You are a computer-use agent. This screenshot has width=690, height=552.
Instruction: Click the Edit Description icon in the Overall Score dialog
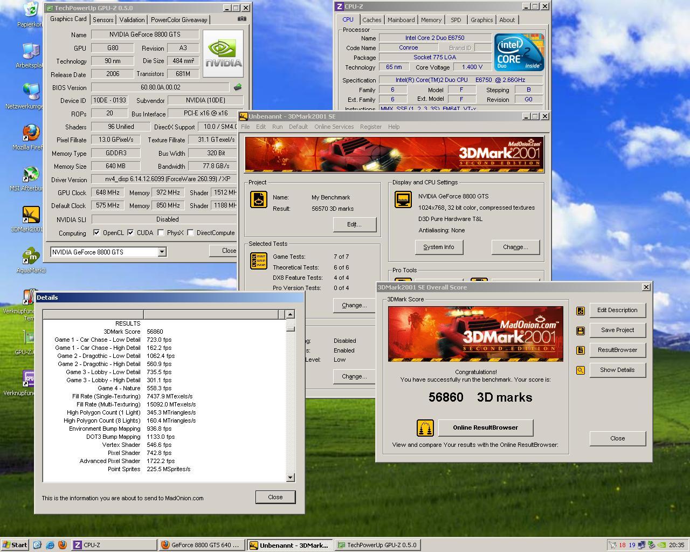(581, 310)
